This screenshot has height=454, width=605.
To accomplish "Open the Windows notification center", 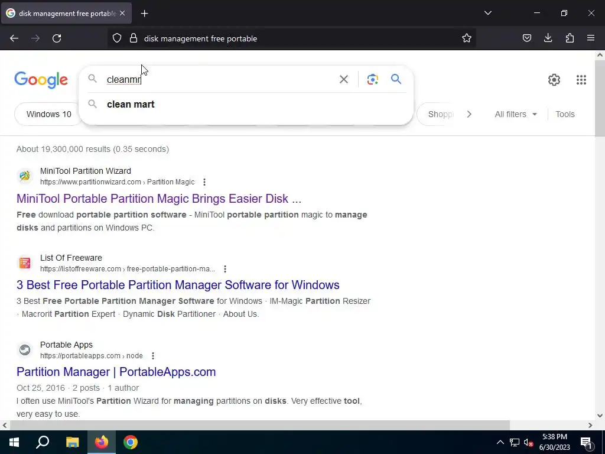I will click(586, 442).
